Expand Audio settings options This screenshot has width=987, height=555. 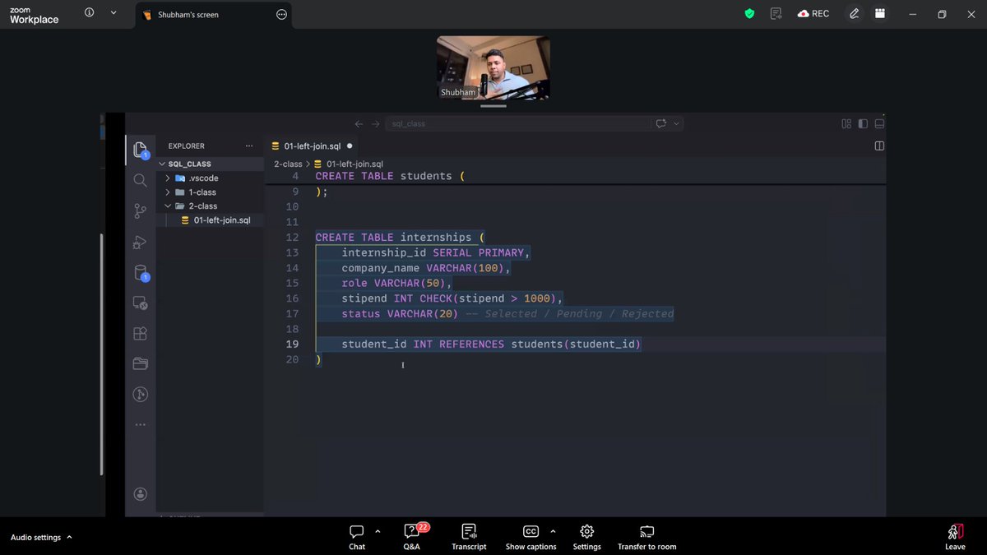click(69, 538)
